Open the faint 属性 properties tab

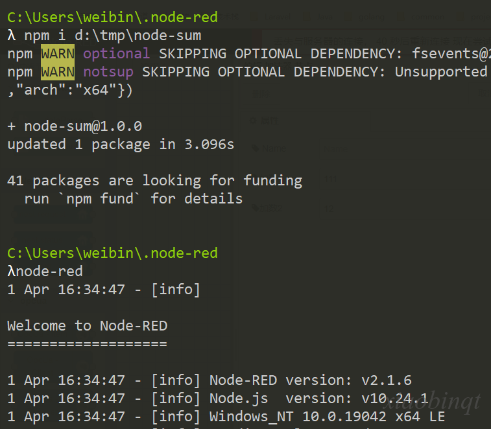[x=305, y=121]
